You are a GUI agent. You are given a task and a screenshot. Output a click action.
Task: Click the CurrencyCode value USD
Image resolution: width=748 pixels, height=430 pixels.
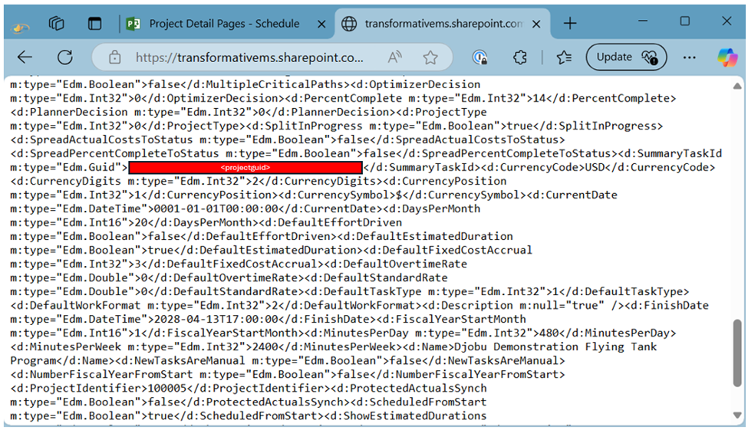(594, 167)
